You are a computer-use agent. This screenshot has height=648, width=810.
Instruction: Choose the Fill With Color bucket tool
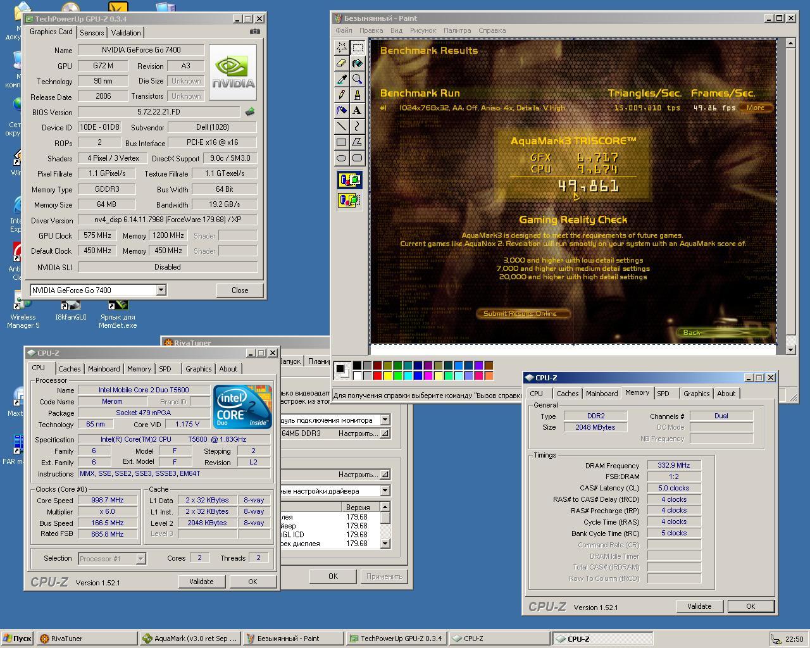tap(358, 63)
